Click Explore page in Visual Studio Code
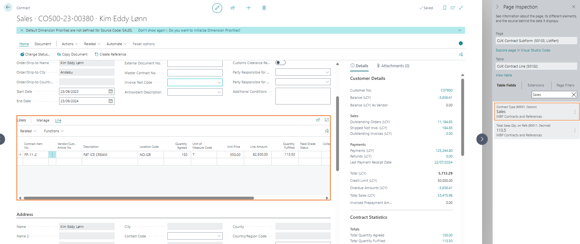The height and width of the screenshot is (244, 580). [523, 50]
